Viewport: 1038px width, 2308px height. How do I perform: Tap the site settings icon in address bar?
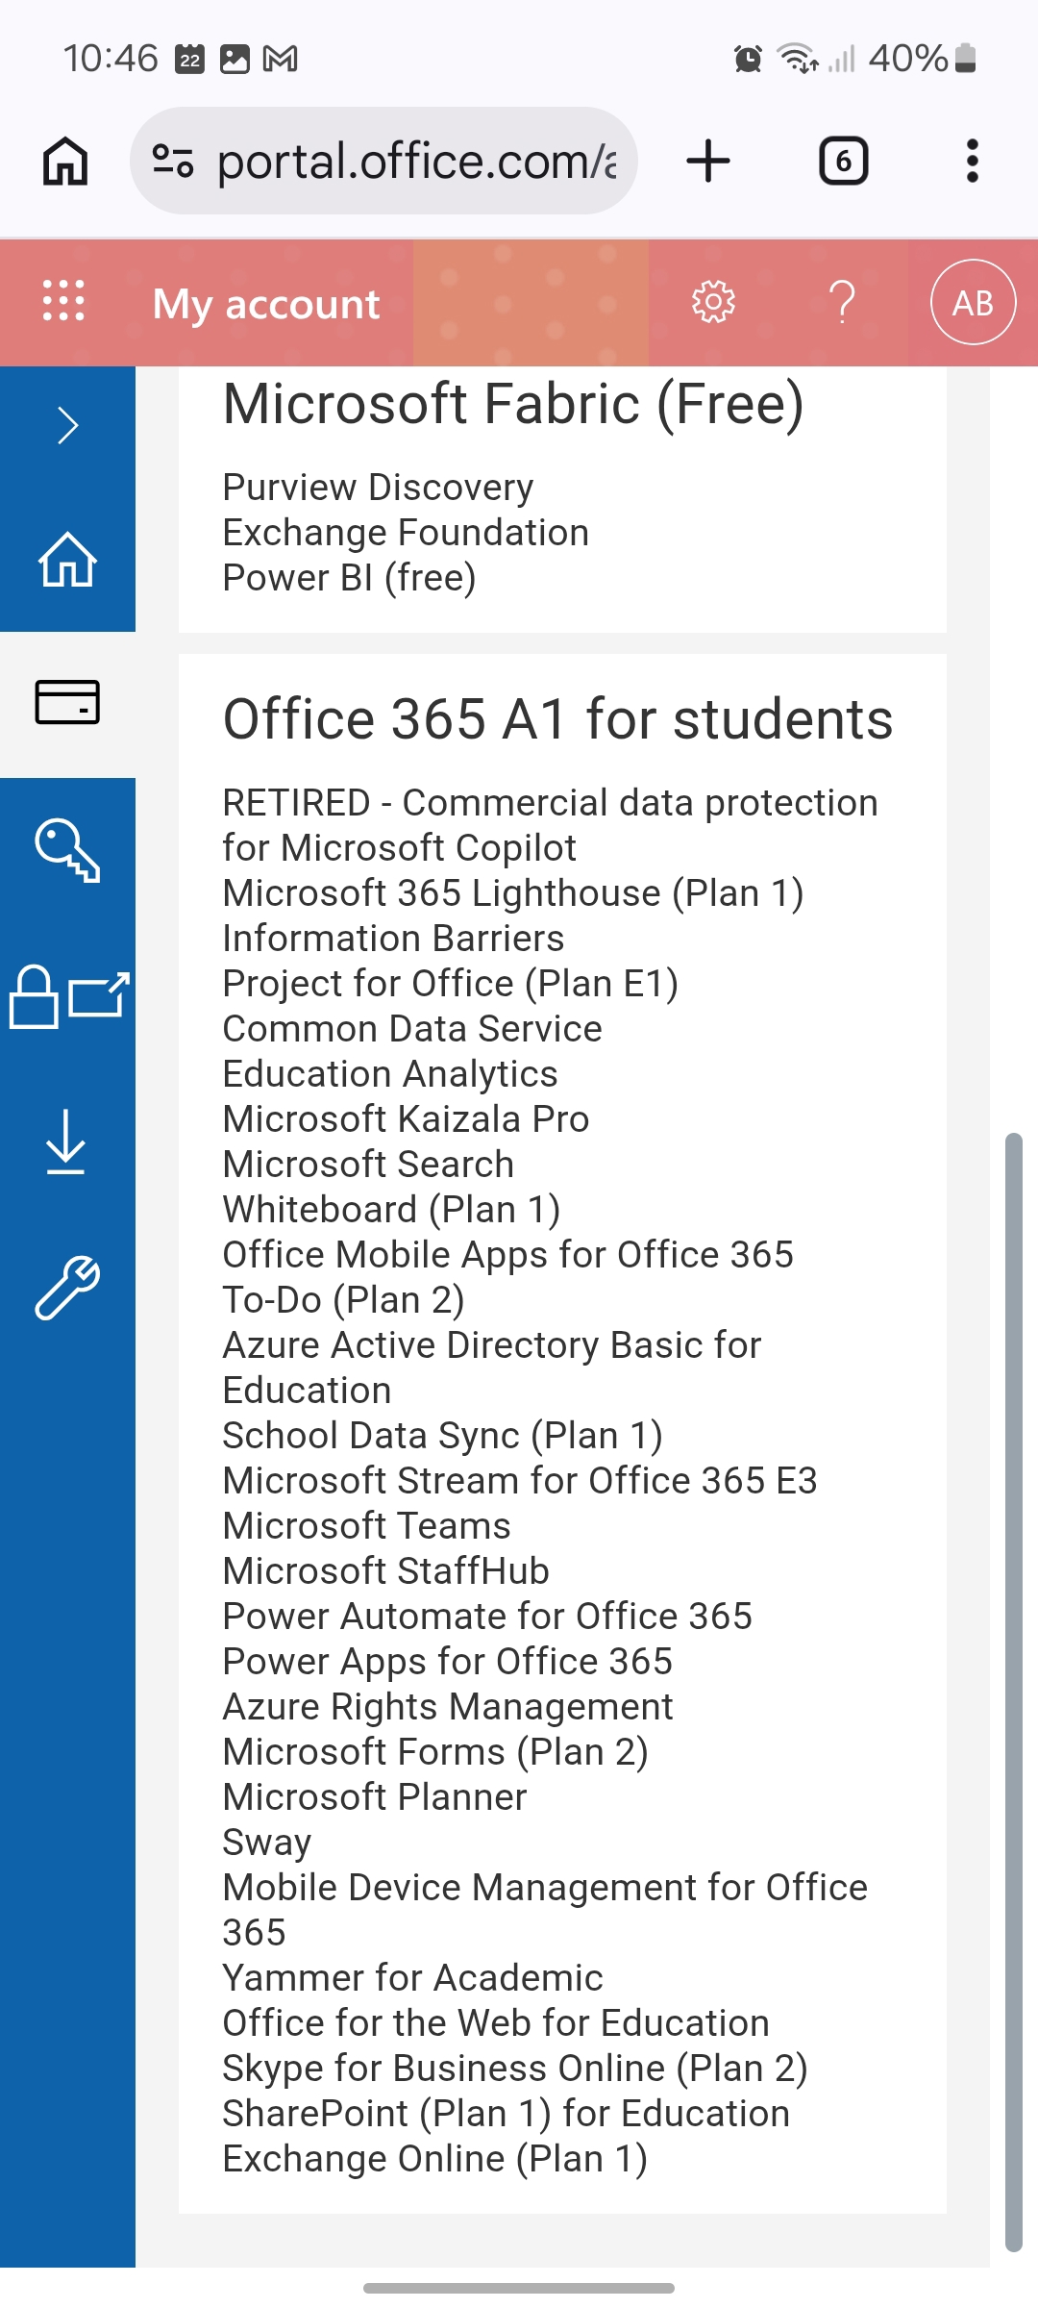173,161
